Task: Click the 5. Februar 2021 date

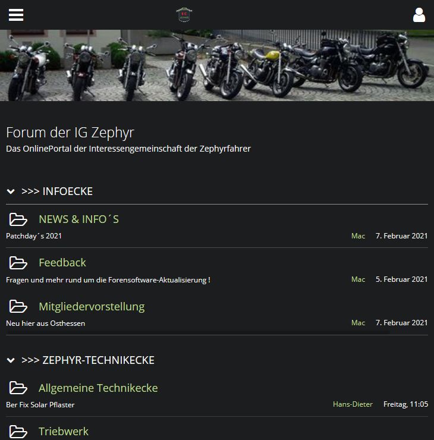Action: point(401,279)
